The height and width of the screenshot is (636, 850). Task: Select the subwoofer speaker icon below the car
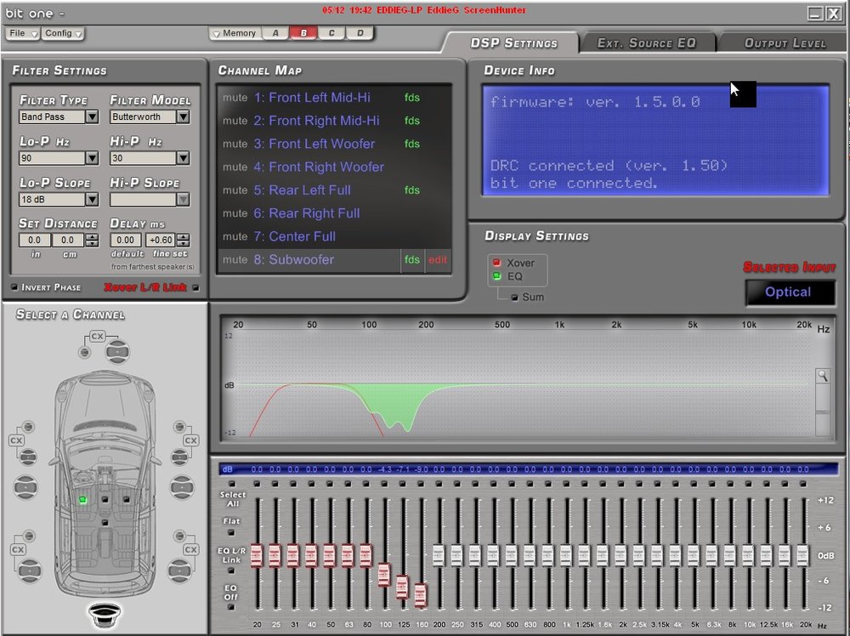(x=105, y=616)
